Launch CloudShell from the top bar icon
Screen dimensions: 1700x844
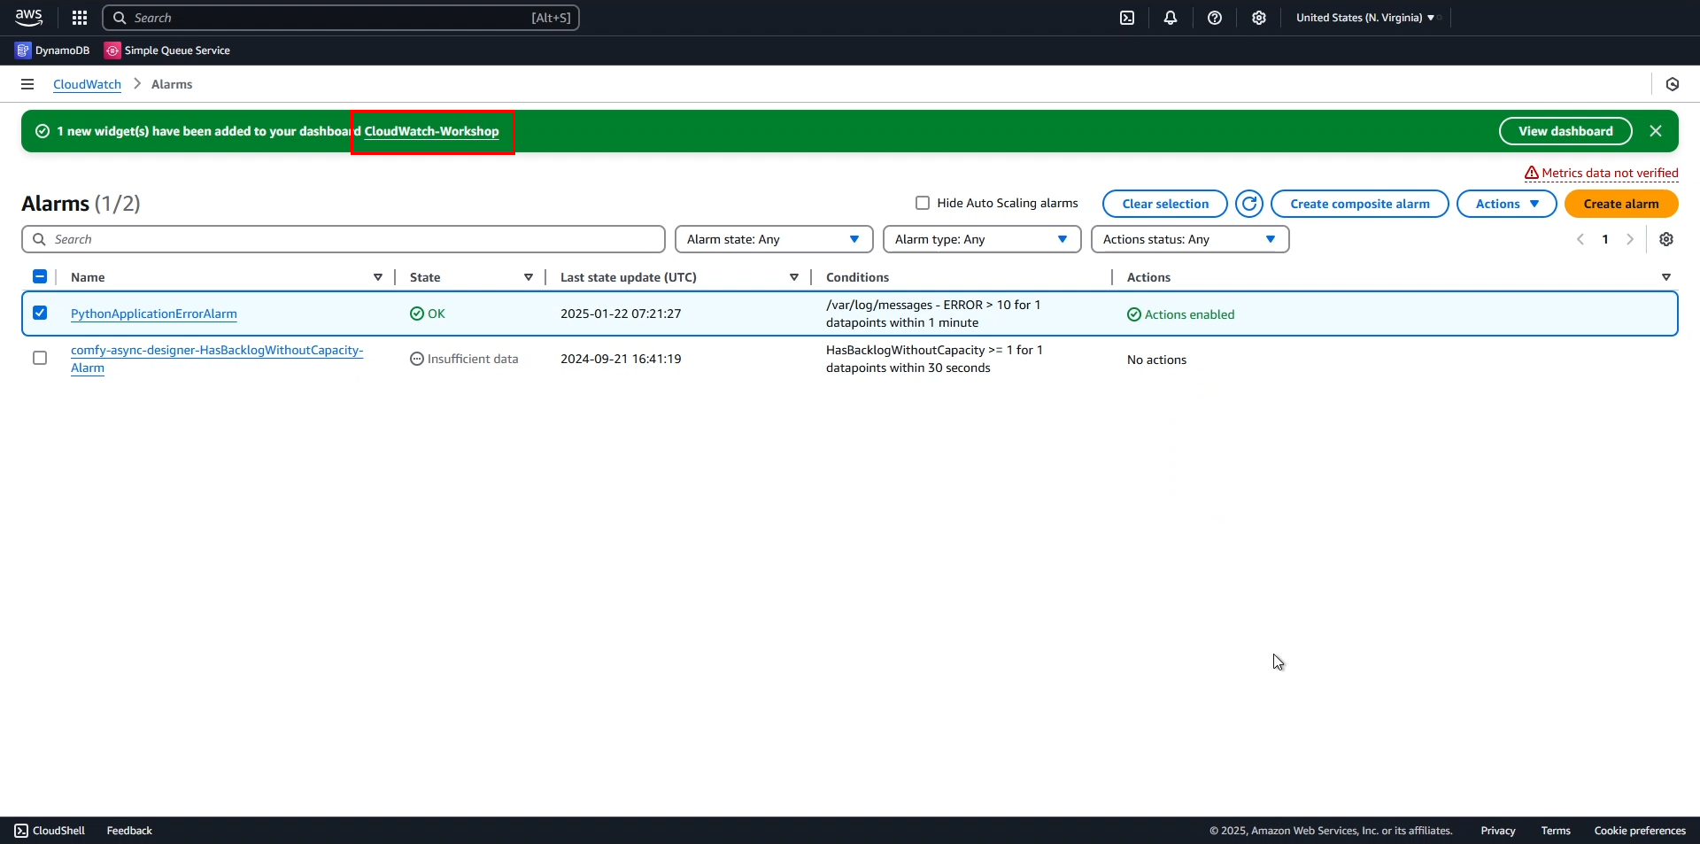(1127, 18)
